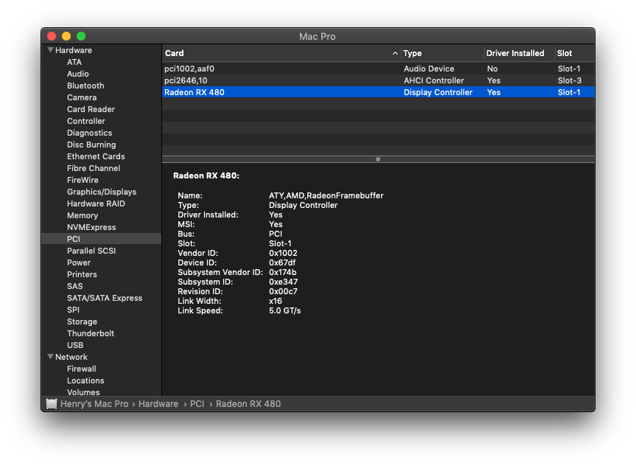Open the Bluetooth hardware section
The height and width of the screenshot is (466, 636).
coord(85,86)
